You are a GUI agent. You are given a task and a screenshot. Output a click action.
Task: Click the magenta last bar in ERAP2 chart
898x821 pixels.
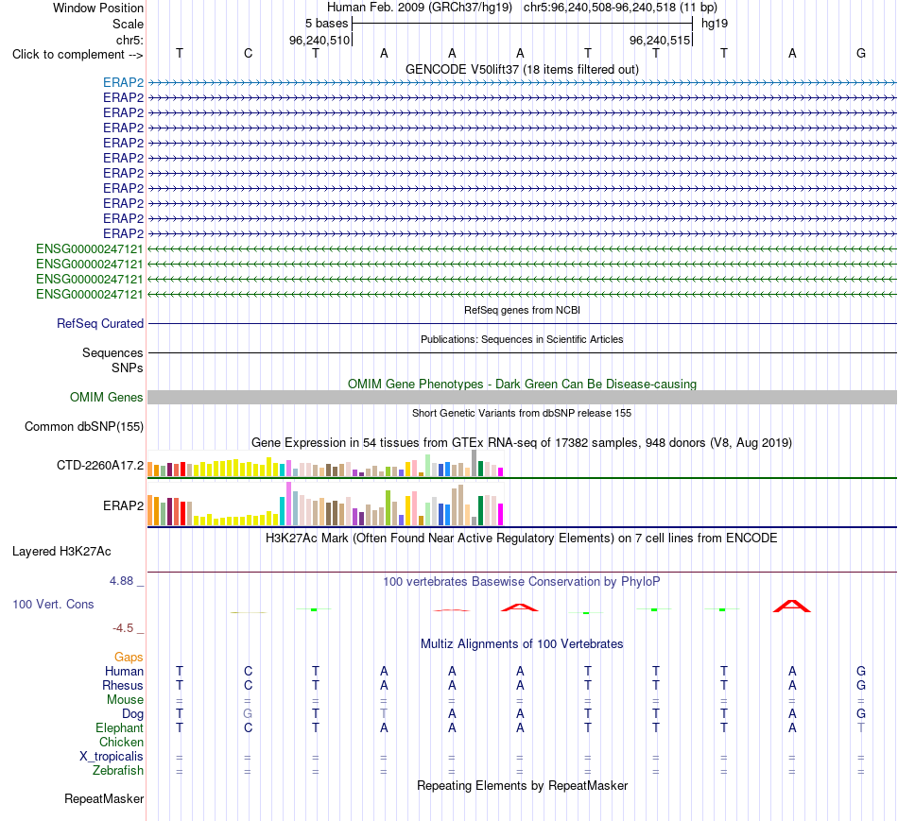(x=501, y=514)
